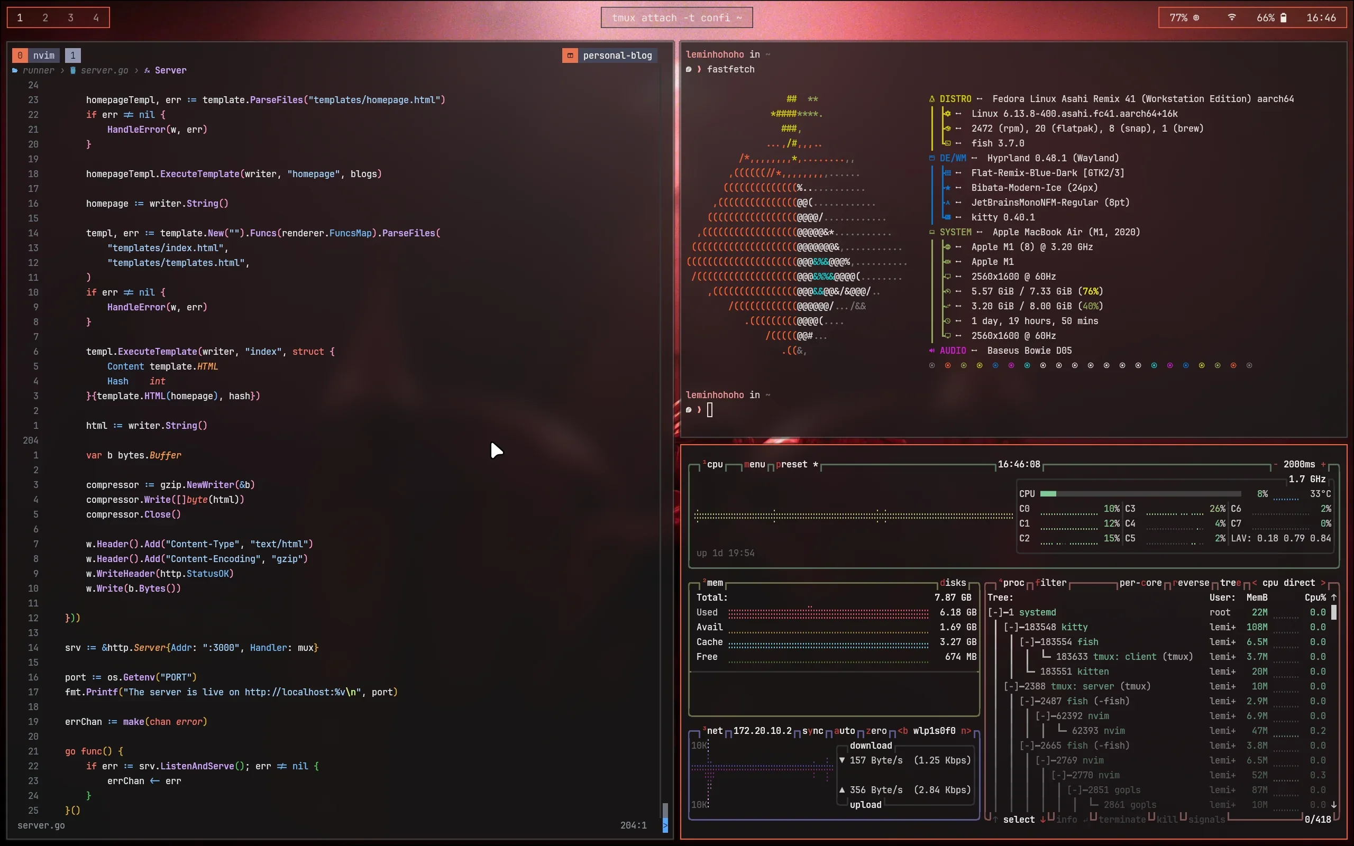Click the brightness icon next to 77%
Viewport: 1354px width, 846px height.
tap(1196, 17)
